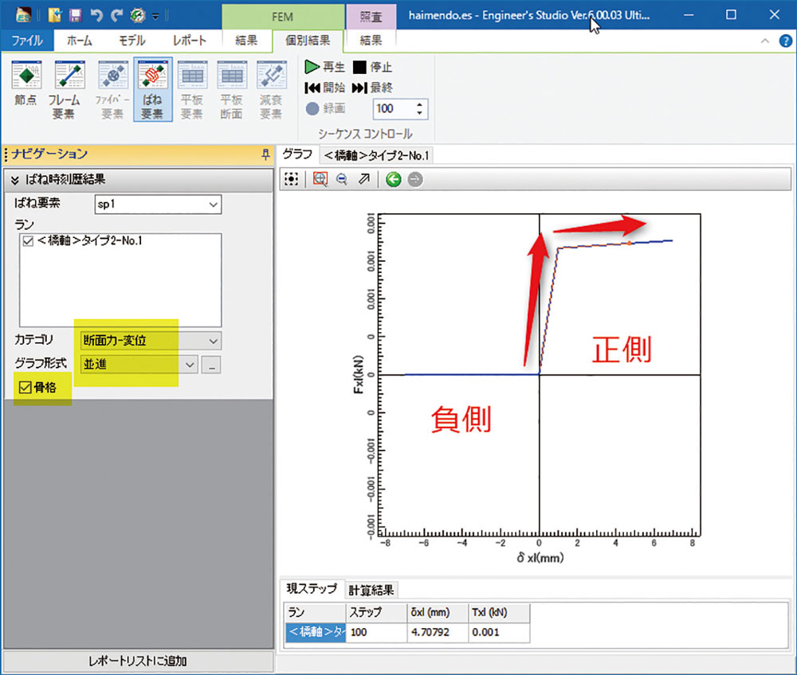This screenshot has width=797, height=675.
Task: Open the help question mark icon
Action: [785, 41]
